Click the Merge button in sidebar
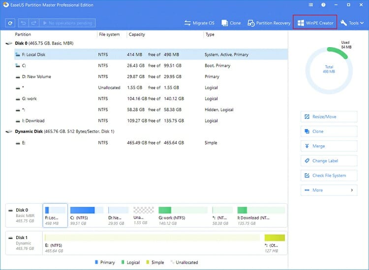This screenshot has height=270, width=369. (329, 146)
